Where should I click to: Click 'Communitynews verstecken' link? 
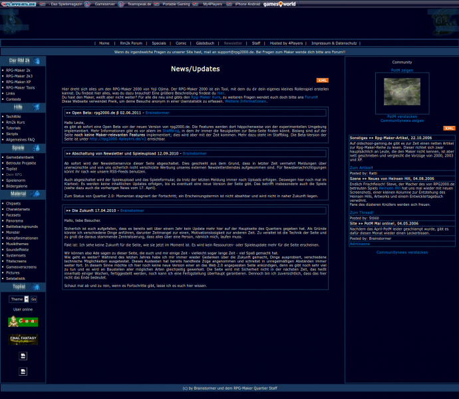(x=402, y=252)
